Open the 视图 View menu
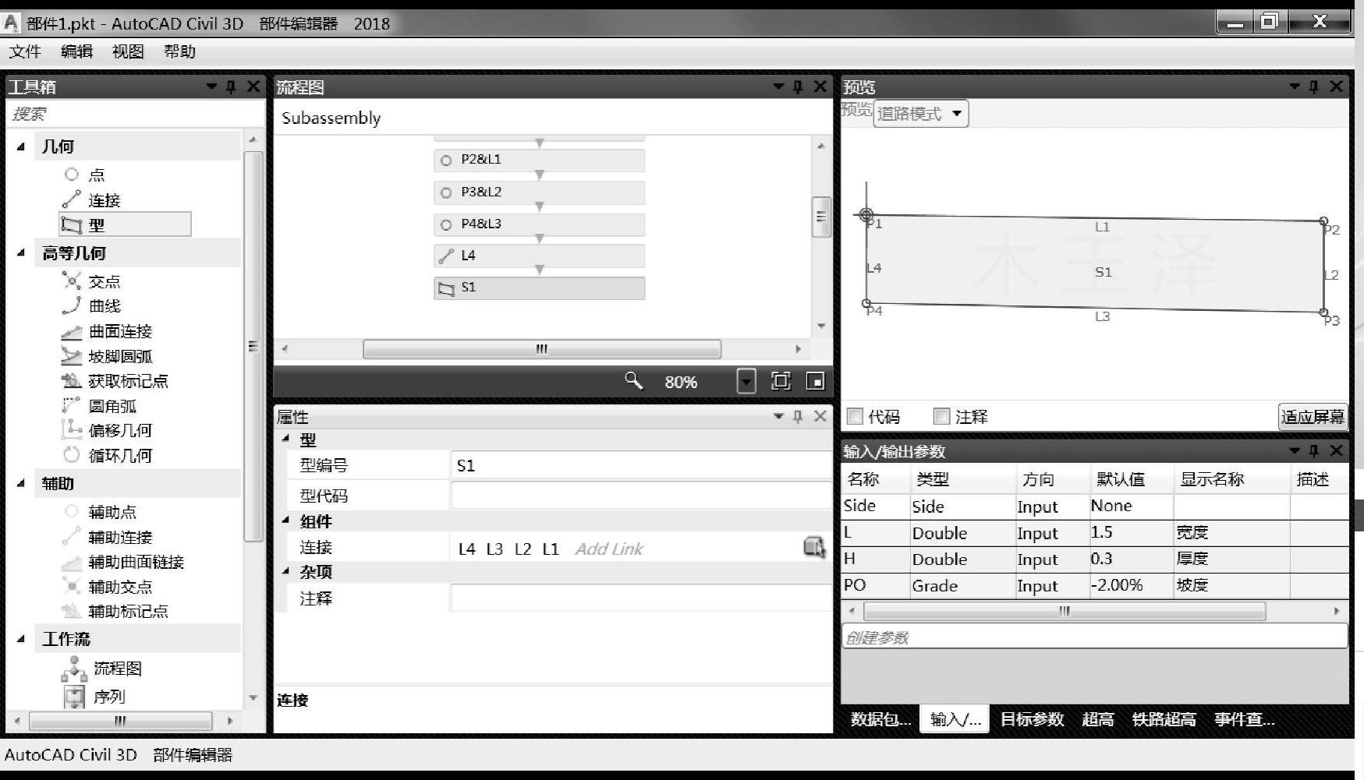 [128, 51]
